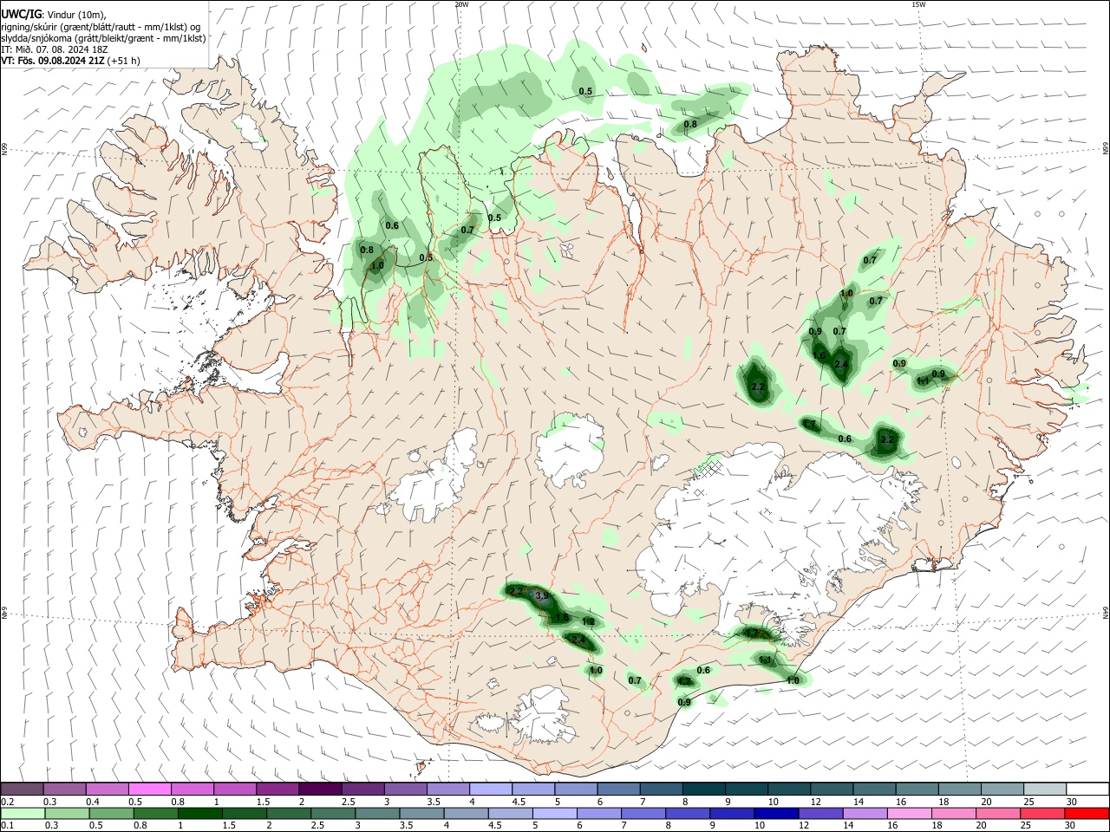This screenshot has height=832, width=1110.
Task: Choose the light grey swatch labeled 25
Action: pos(1045,789)
